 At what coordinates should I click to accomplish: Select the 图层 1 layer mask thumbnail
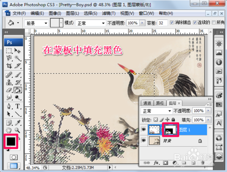coord(171,129)
